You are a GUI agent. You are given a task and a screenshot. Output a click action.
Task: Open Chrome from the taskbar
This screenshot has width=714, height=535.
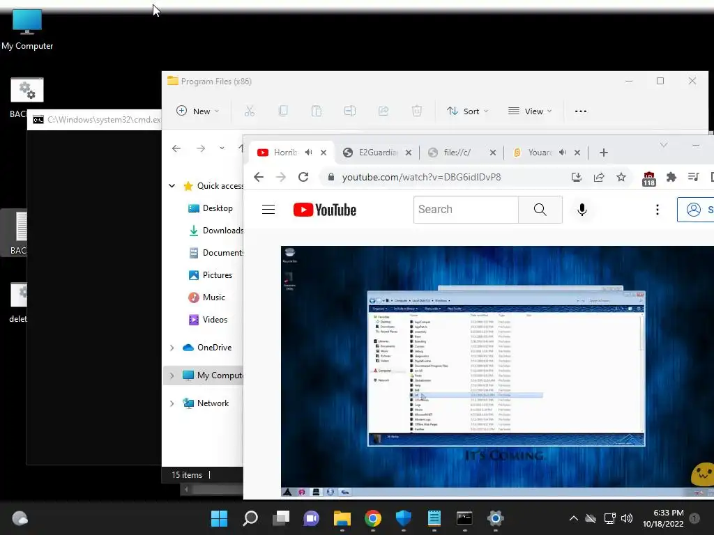tap(373, 518)
